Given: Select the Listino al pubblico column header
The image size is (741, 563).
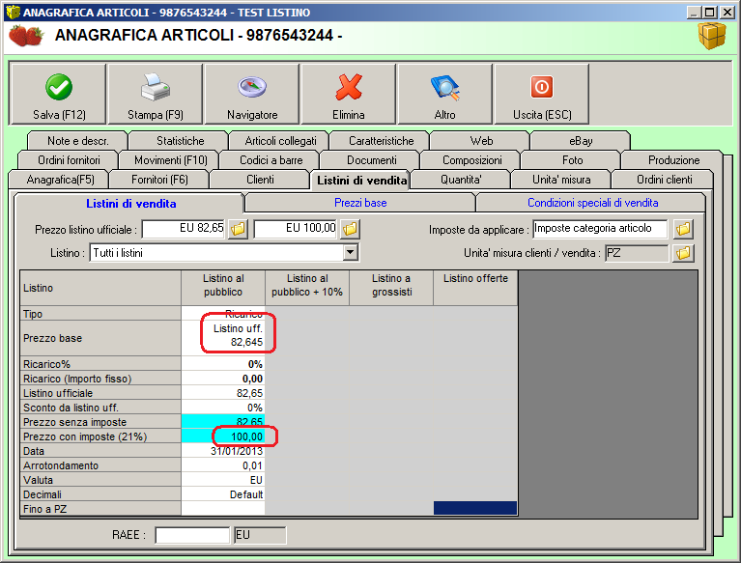Looking at the screenshot, I should click(x=223, y=288).
